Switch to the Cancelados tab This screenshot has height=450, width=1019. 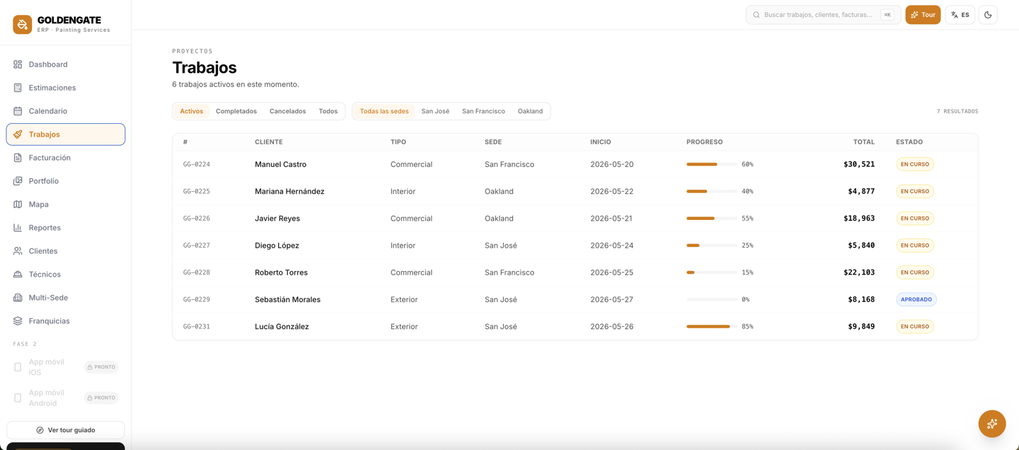(287, 111)
